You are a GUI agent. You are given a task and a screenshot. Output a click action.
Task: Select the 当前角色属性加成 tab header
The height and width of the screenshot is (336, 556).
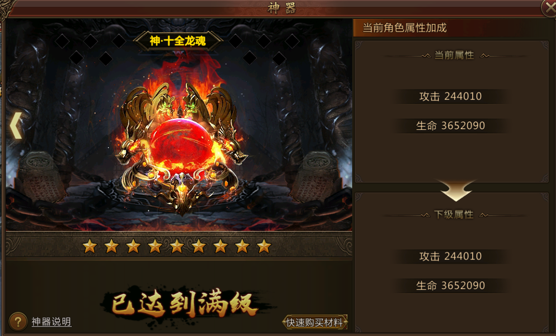click(x=404, y=28)
